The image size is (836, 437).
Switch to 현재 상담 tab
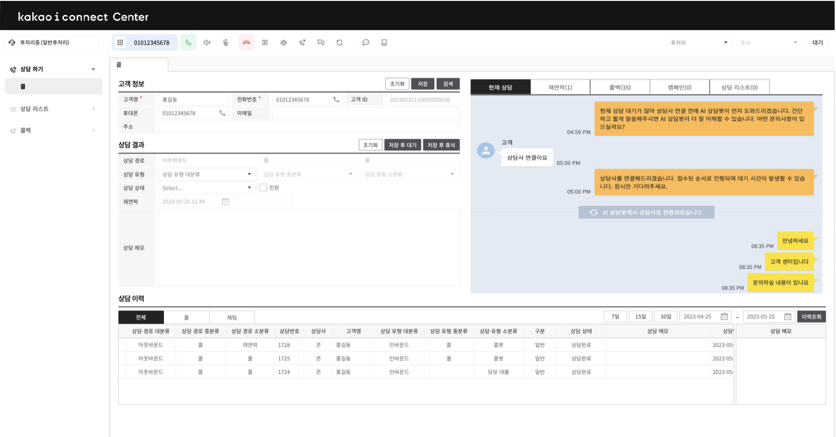[500, 87]
